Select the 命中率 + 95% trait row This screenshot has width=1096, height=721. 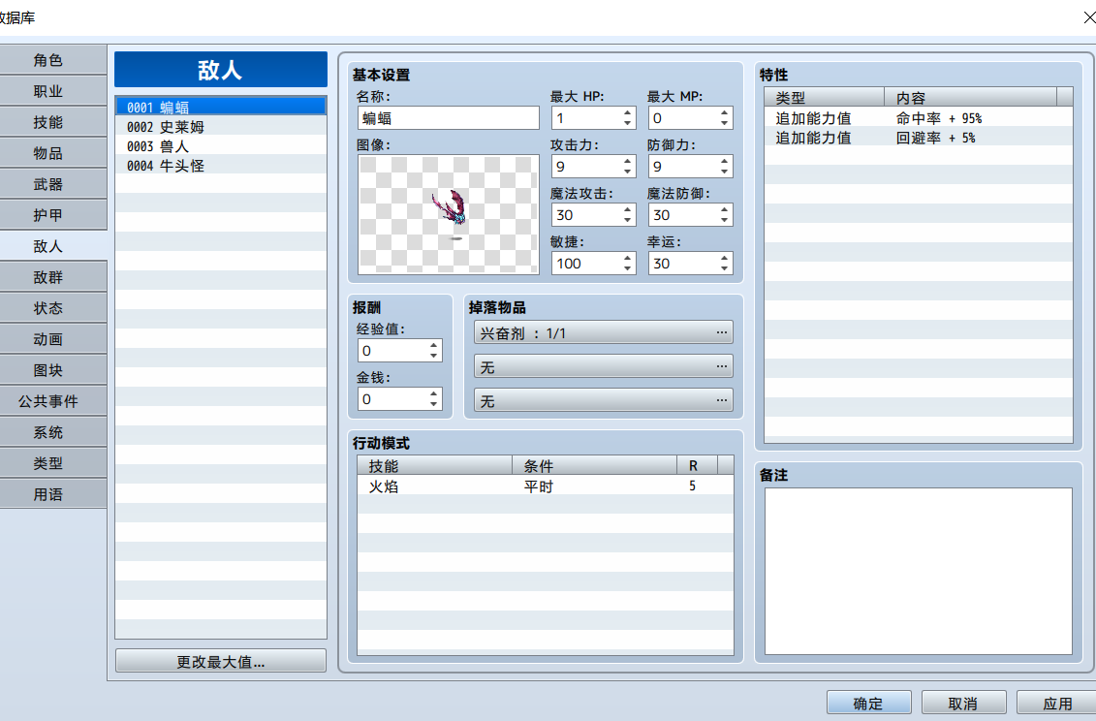(x=919, y=118)
